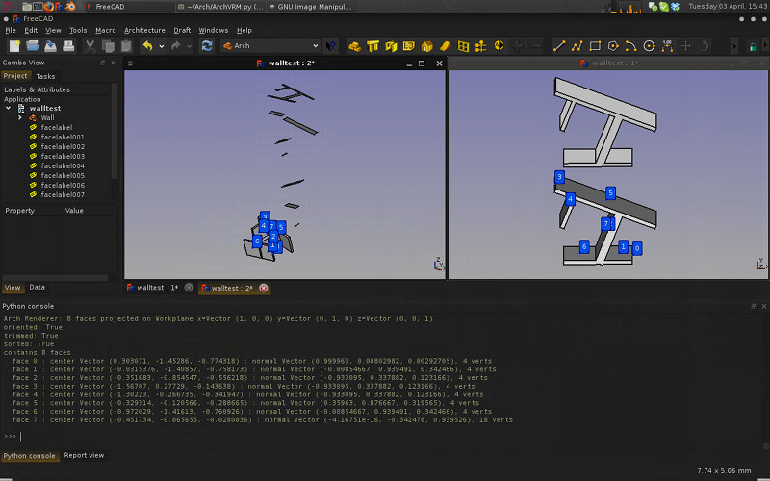
Task: Open the Help menu
Action: pos(244,30)
